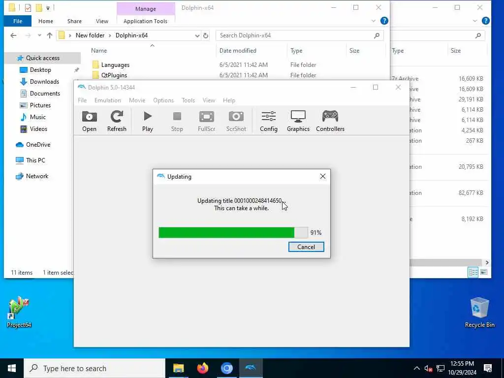
Task: Launch Firefox from the taskbar
Action: [x=202, y=368]
